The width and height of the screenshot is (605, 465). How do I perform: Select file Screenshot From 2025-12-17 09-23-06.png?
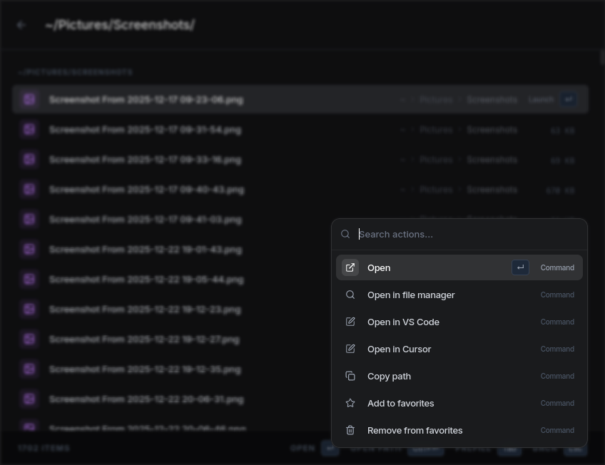click(x=300, y=99)
